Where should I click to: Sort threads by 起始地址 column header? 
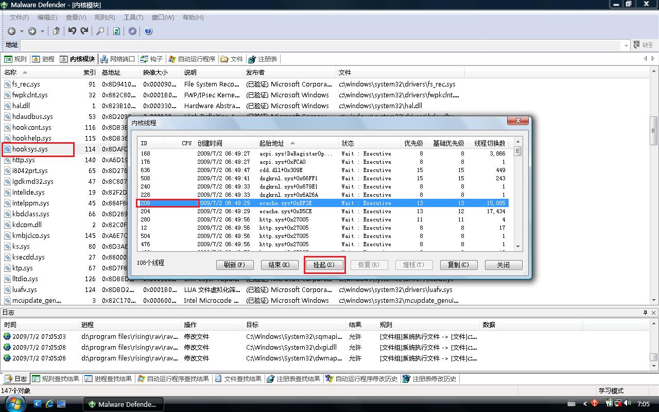coord(298,143)
